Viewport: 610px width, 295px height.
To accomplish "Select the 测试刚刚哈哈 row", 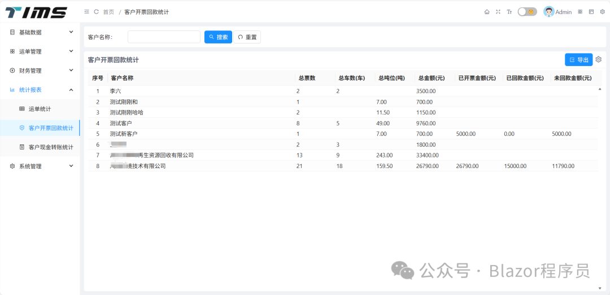I will tap(342, 112).
